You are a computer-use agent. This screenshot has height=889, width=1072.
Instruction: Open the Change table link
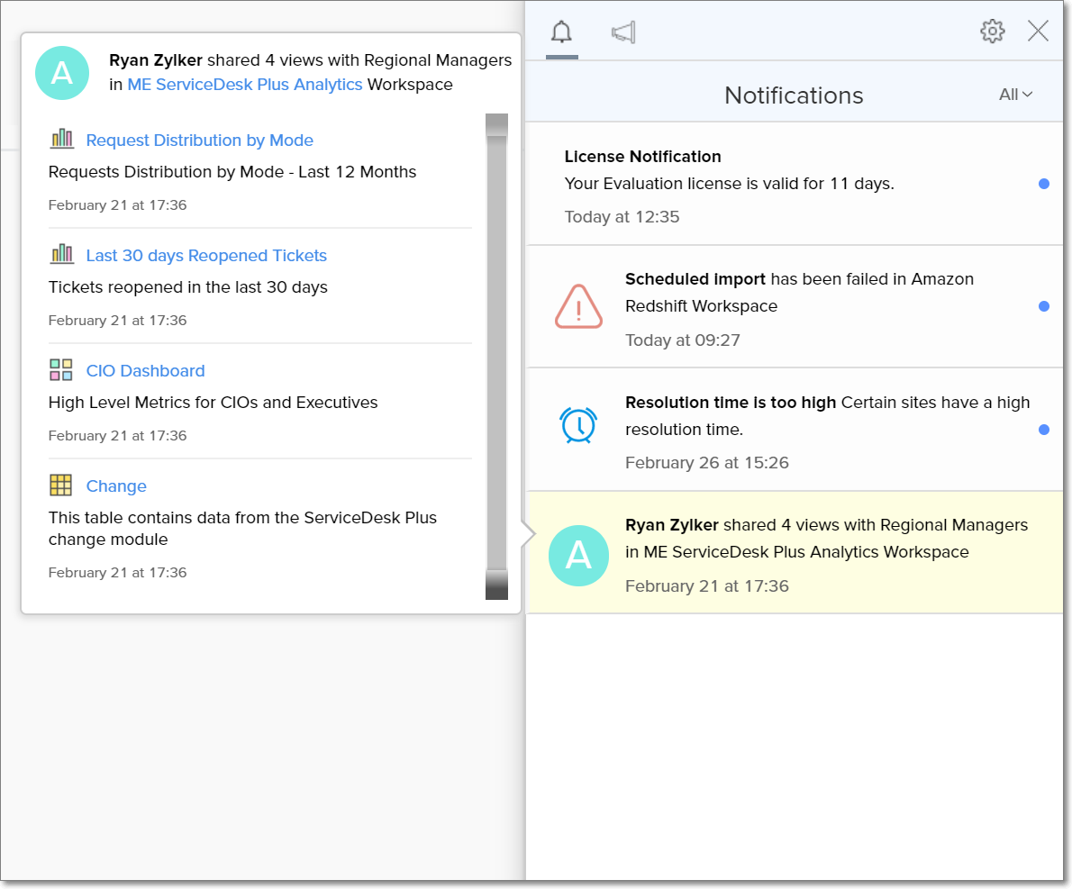(116, 486)
